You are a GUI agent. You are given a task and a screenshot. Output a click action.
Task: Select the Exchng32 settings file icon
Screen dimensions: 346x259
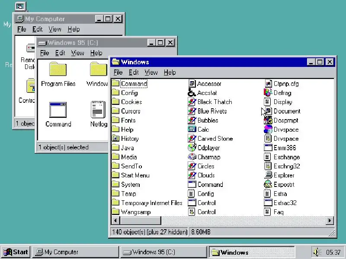click(268, 166)
